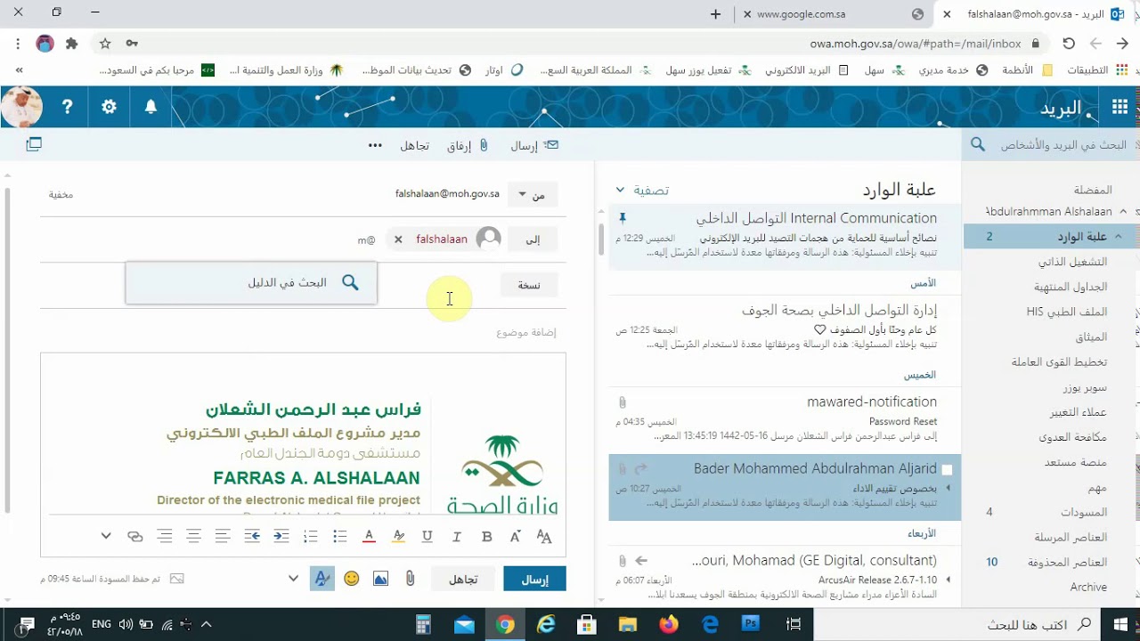Apply bulleted list formatting
Image resolution: width=1140 pixels, height=641 pixels.
pyautogui.click(x=339, y=536)
